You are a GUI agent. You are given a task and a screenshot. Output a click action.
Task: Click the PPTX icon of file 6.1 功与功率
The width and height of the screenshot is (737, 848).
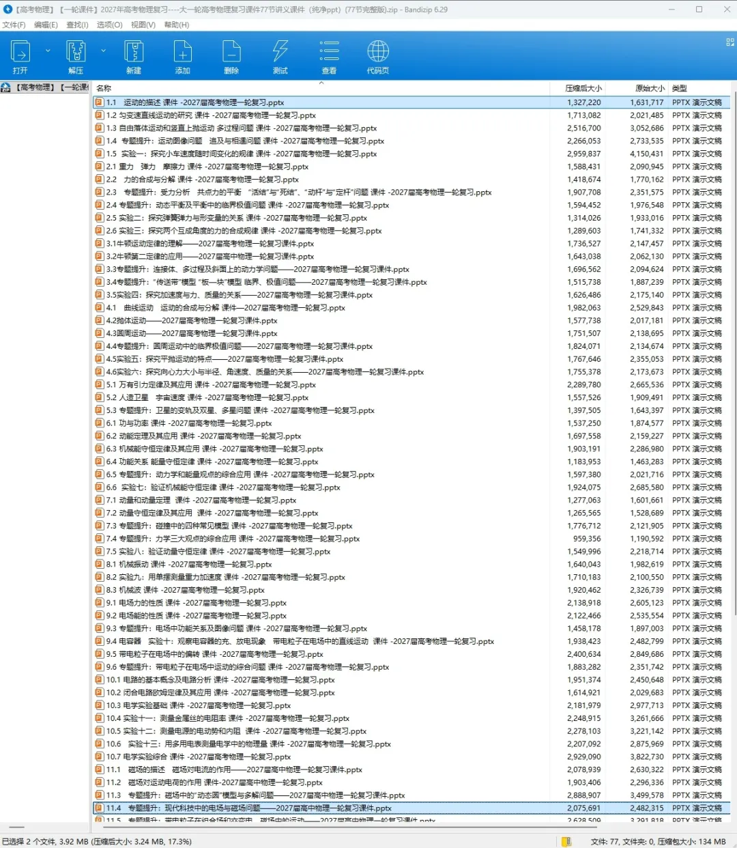pos(100,423)
